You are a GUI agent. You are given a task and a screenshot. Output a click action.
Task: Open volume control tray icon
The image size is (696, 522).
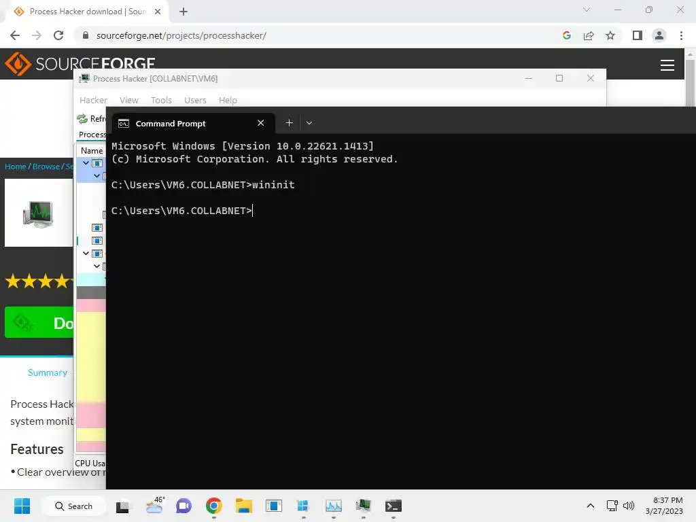click(629, 506)
